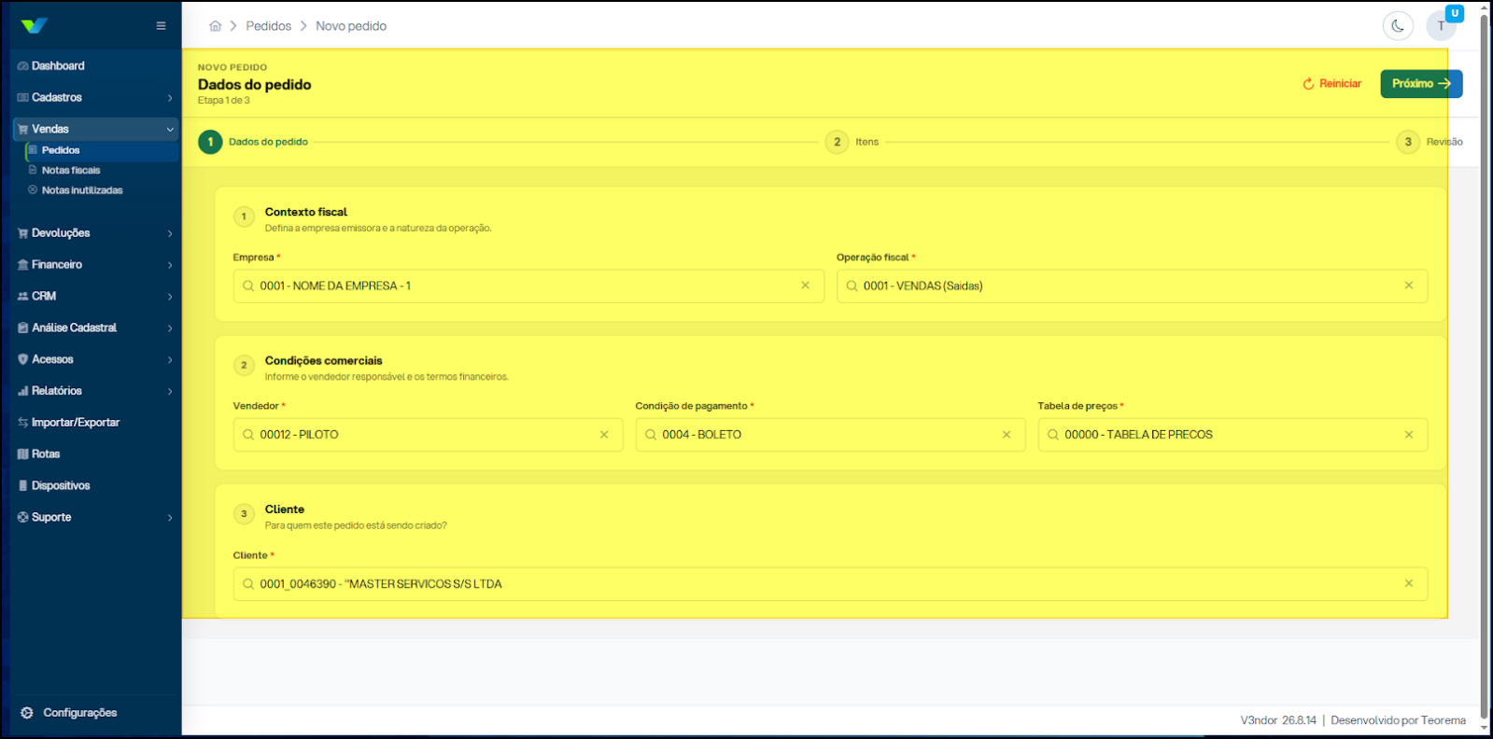Expand the Análise Cadastral menu
The height and width of the screenshot is (739, 1493).
95,328
